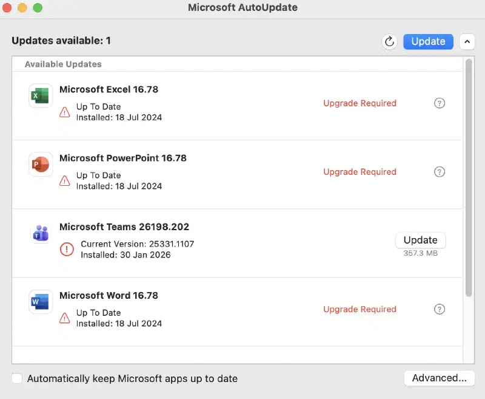Click the vertical scrollbar of updates list
The height and width of the screenshot is (399, 485).
[469, 177]
